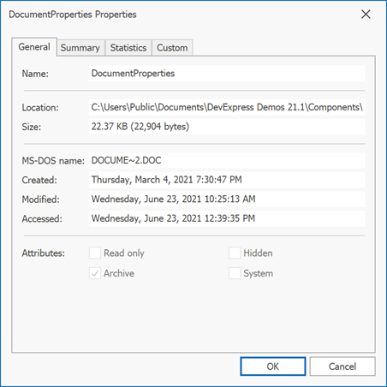Click the Archive label text
Image resolution: width=387 pixels, height=387 pixels.
(x=119, y=273)
